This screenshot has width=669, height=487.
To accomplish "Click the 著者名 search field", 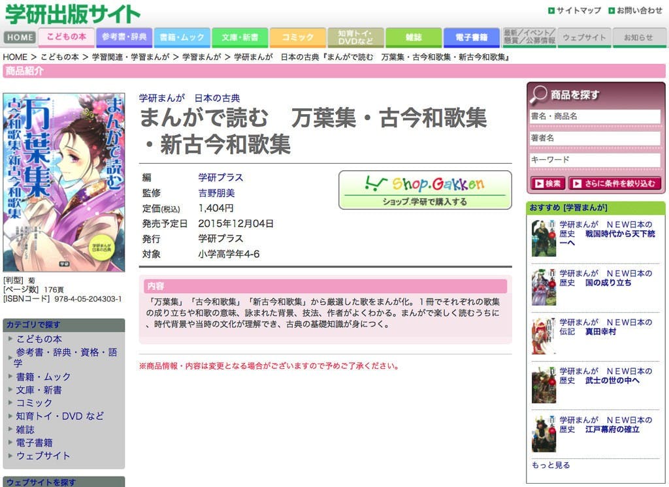I will [x=595, y=138].
